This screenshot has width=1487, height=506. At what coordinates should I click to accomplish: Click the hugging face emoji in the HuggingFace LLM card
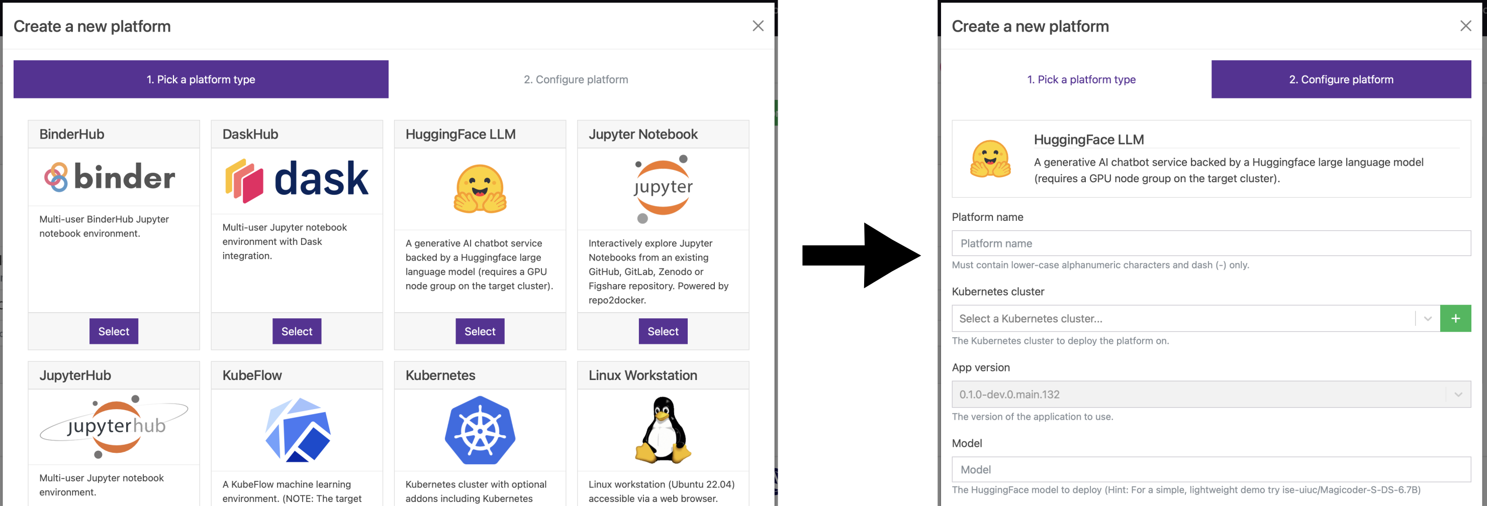(x=480, y=189)
